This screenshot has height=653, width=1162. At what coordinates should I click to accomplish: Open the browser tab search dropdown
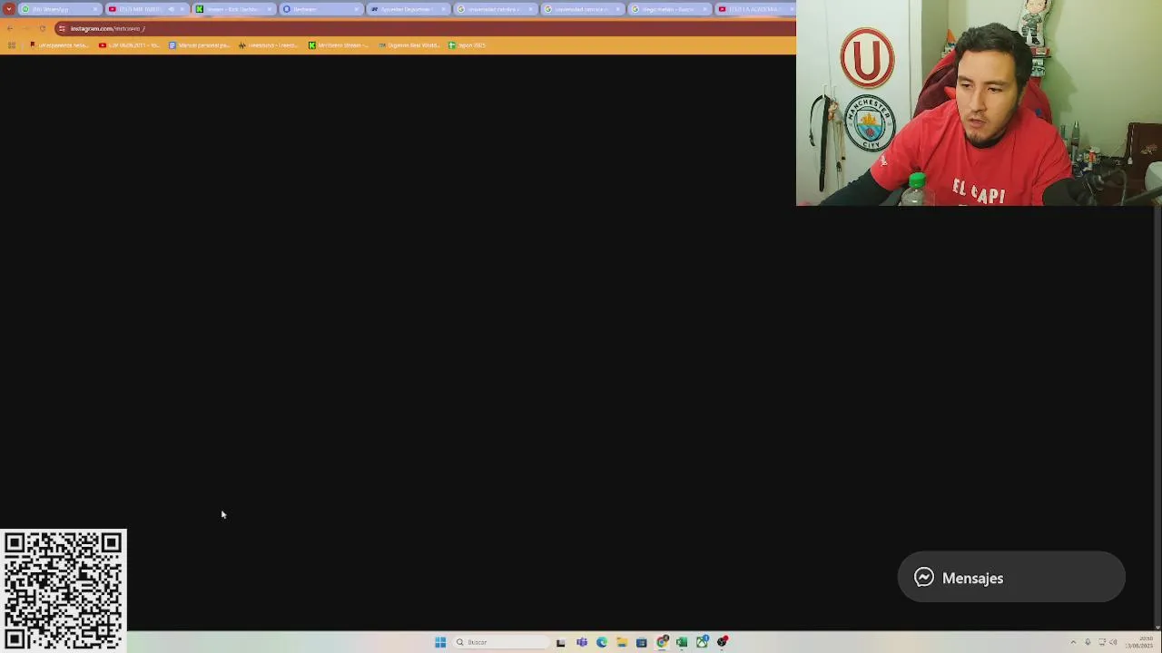coord(9,9)
